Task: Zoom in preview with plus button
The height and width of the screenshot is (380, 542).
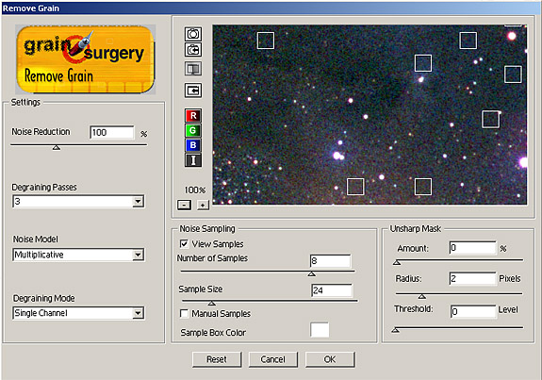Action: click(203, 205)
